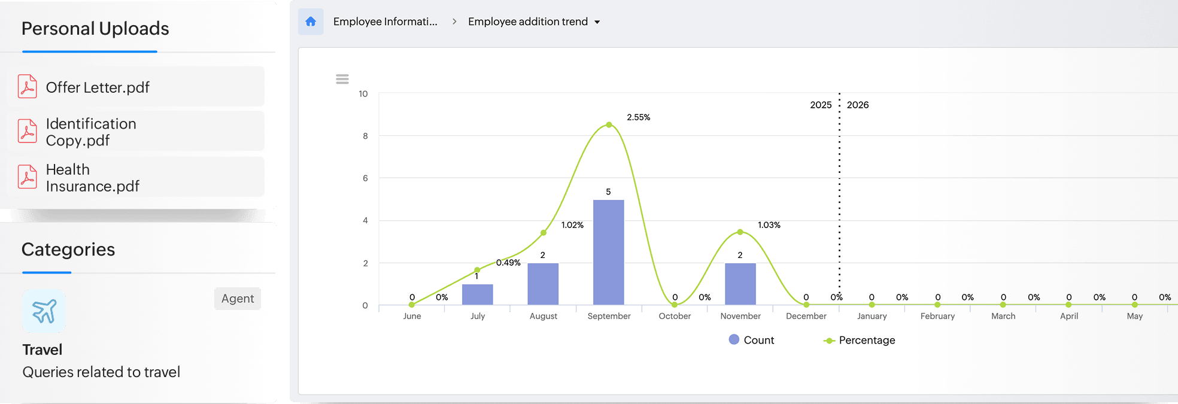Click the 'March' axis label
Screen dimensions: 1178x404
pos(1003,316)
